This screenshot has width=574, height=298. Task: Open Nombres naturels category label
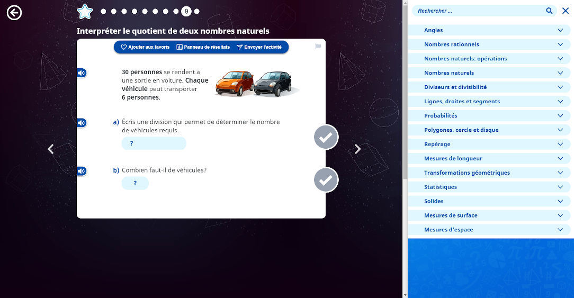[449, 73]
